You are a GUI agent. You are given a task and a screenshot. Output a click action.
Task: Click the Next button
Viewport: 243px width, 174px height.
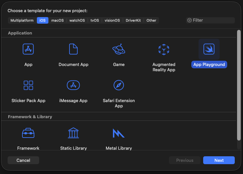click(219, 160)
